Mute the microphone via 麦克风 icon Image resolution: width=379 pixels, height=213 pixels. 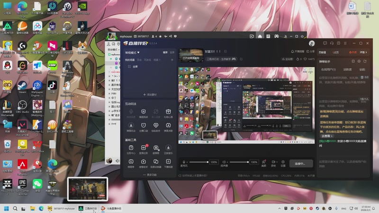(x=183, y=162)
